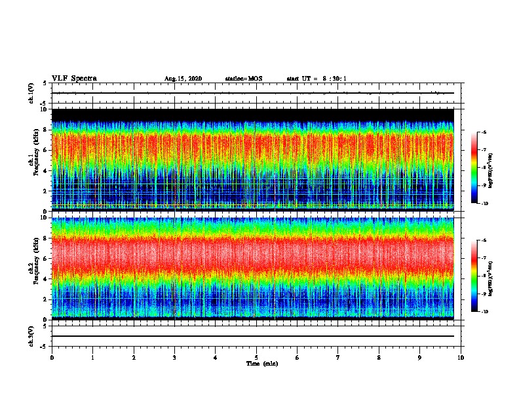Click the "9" tick on the time axis

pyautogui.click(x=419, y=358)
